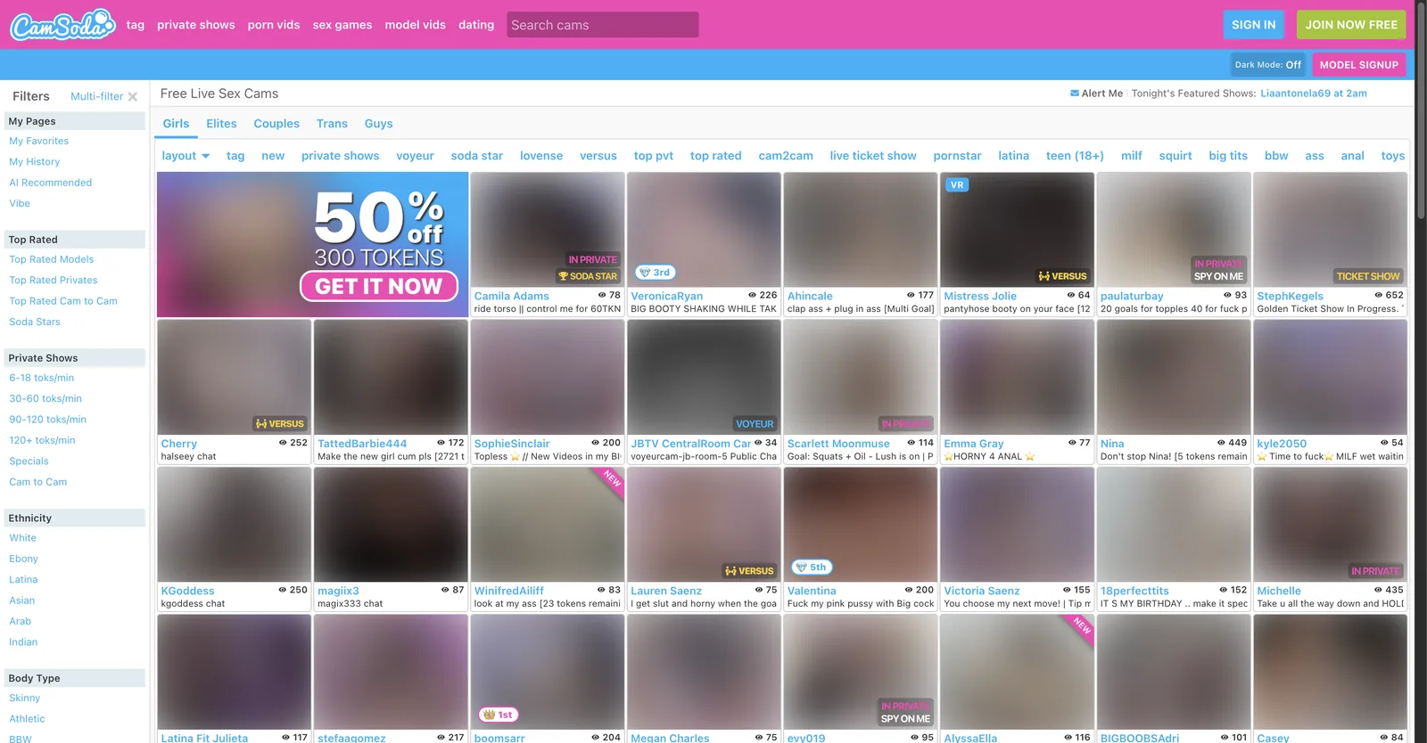The height and width of the screenshot is (743, 1427).
Task: Select the Specials private shows filter
Action: pyautogui.click(x=29, y=461)
